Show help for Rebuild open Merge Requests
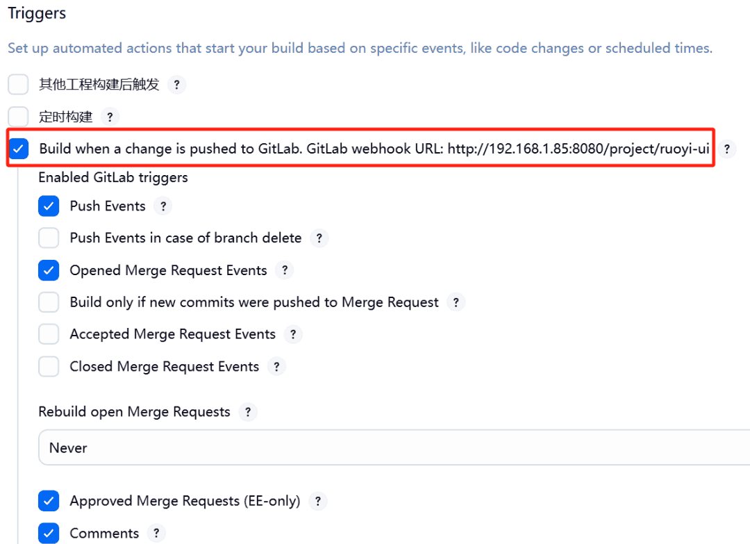750x544 pixels. coord(247,412)
